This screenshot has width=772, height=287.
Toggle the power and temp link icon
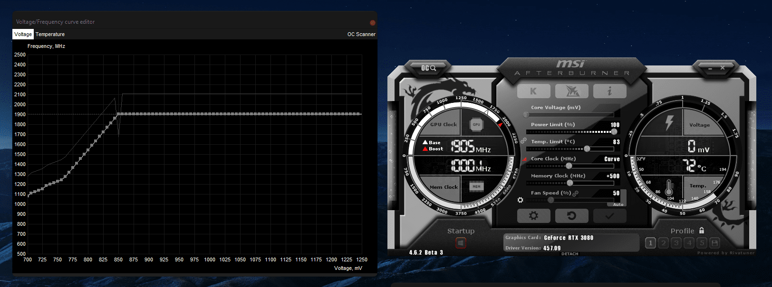point(523,141)
